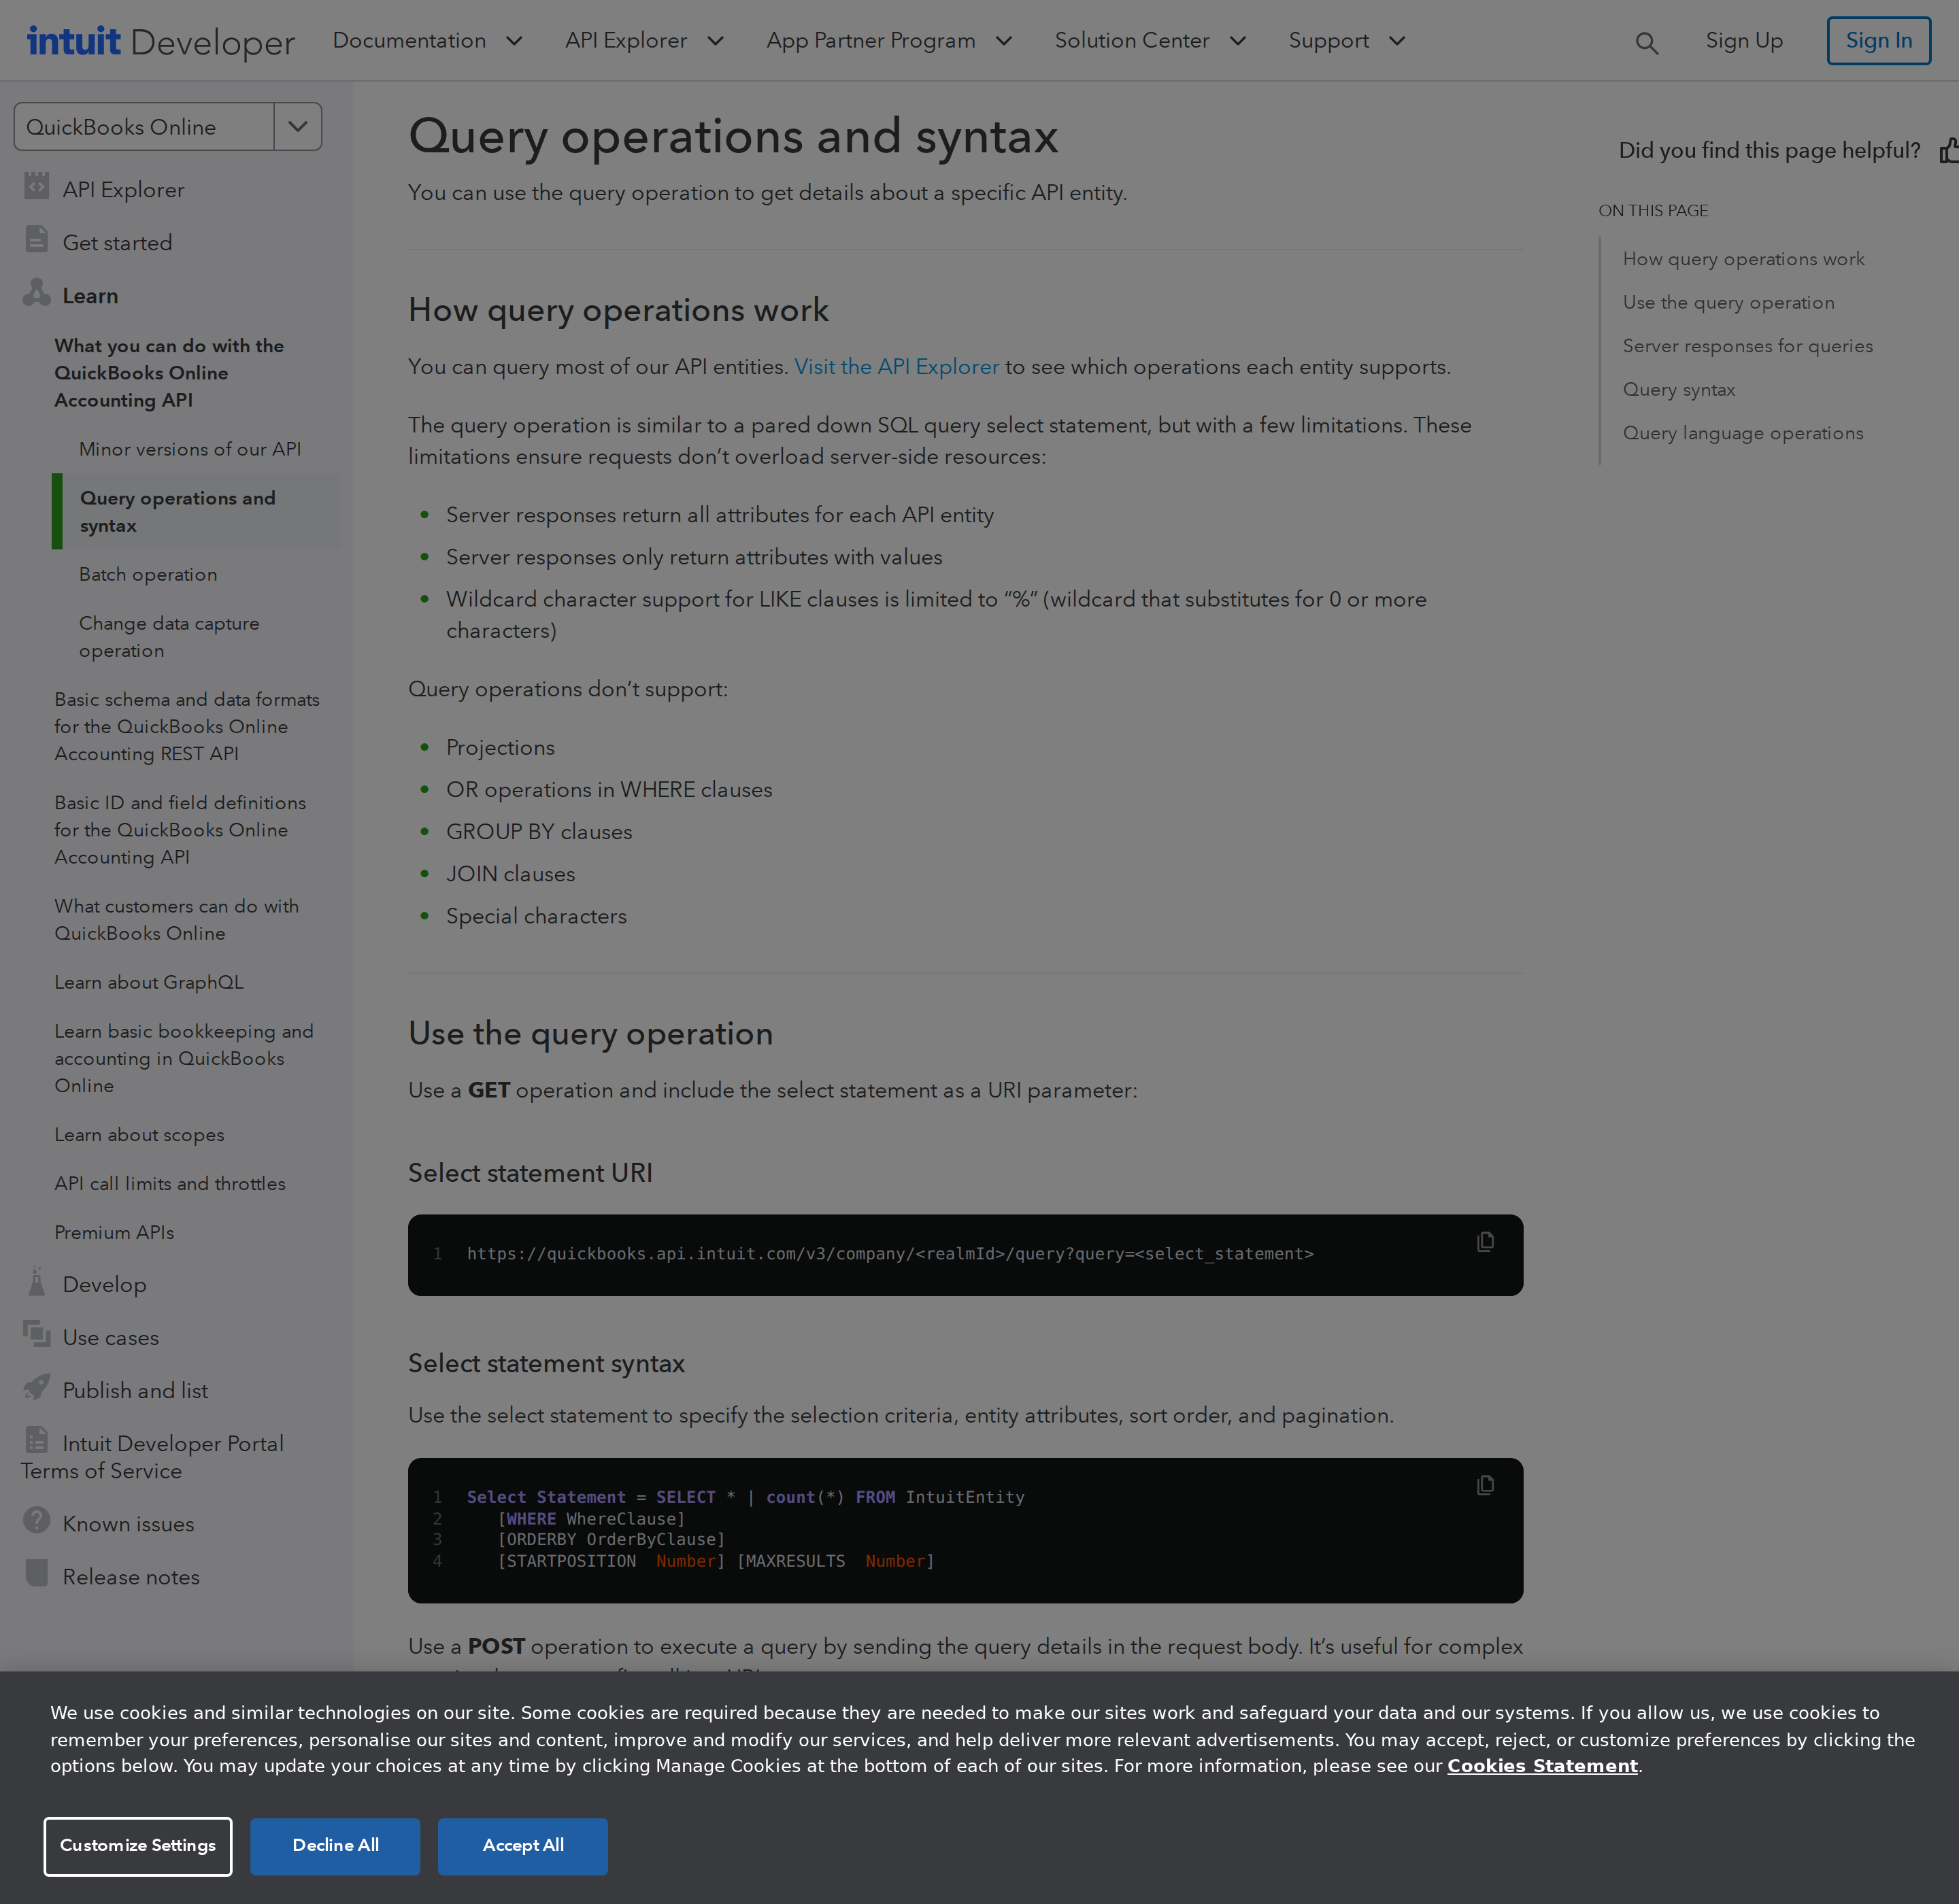Click the Develop flask icon

[36, 1281]
